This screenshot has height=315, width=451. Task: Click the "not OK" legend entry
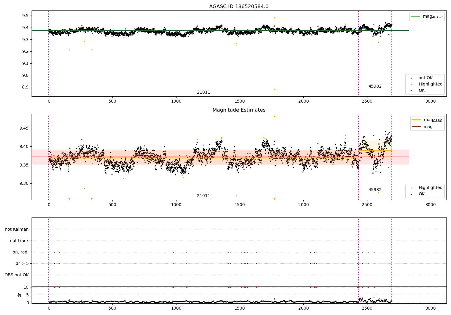[x=425, y=78]
